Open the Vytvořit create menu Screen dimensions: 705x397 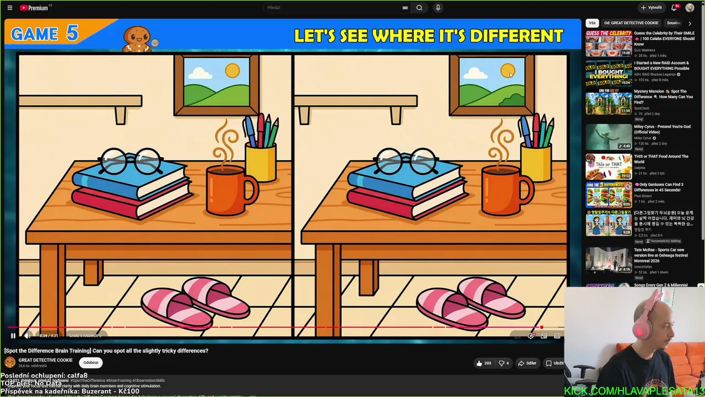[651, 8]
